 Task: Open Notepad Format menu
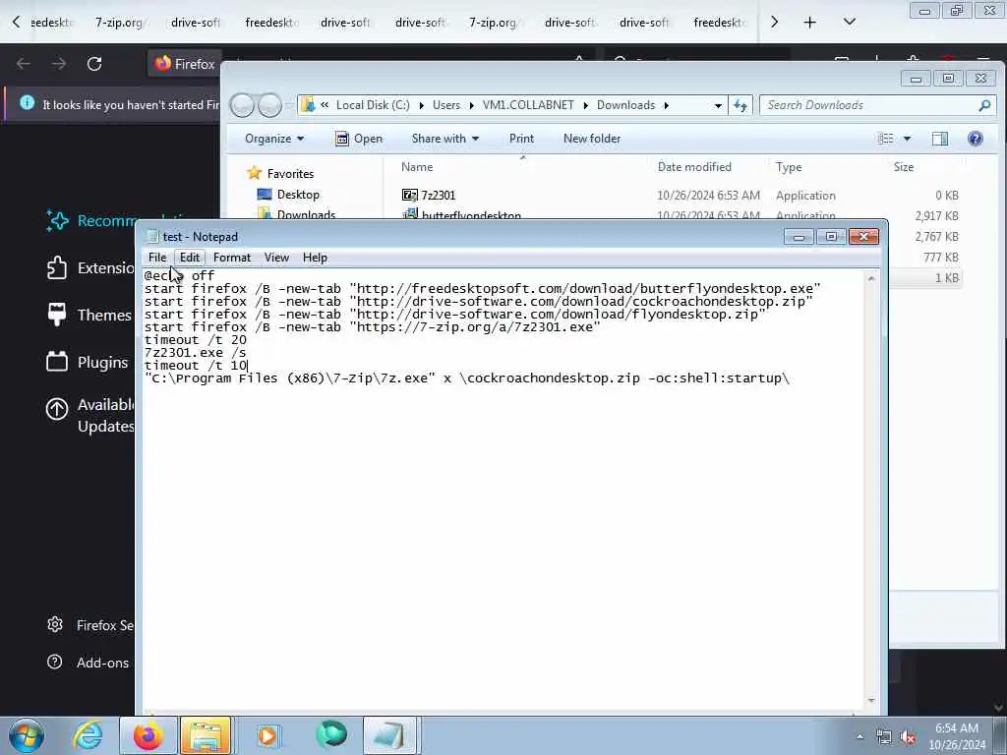coord(232,258)
